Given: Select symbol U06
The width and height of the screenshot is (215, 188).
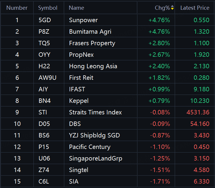Looking at the screenshot, I should point(44,158).
